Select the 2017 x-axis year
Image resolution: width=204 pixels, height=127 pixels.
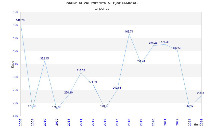click(x=117, y=122)
